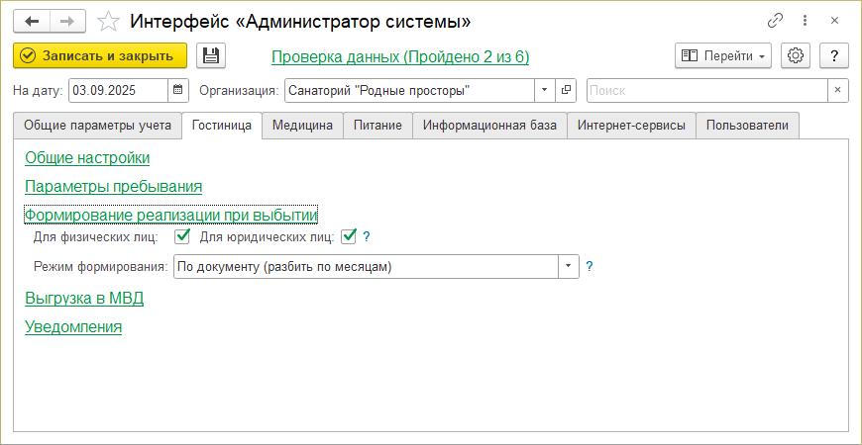Image resolution: width=862 pixels, height=445 pixels.
Task: Toggle the "Для физических лиц" checkbox
Action: point(181,236)
